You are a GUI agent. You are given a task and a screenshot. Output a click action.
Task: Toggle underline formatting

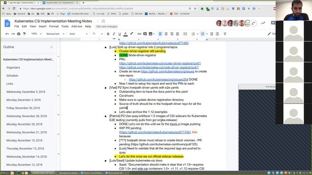pyautogui.click(x=119, y=34)
